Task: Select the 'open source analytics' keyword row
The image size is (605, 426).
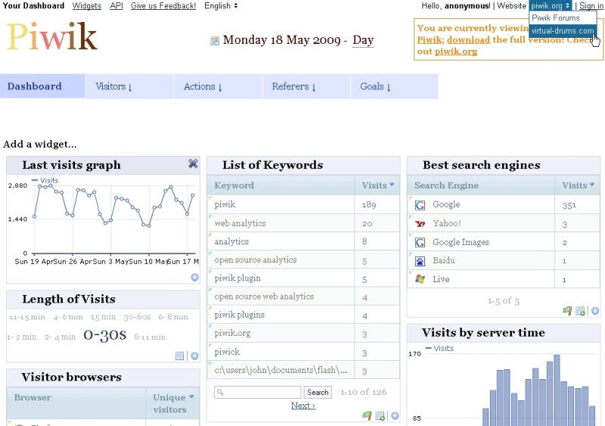Action: [x=303, y=260]
